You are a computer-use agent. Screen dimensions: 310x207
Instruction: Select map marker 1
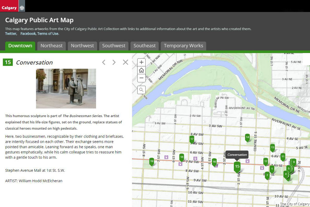click(x=272, y=169)
